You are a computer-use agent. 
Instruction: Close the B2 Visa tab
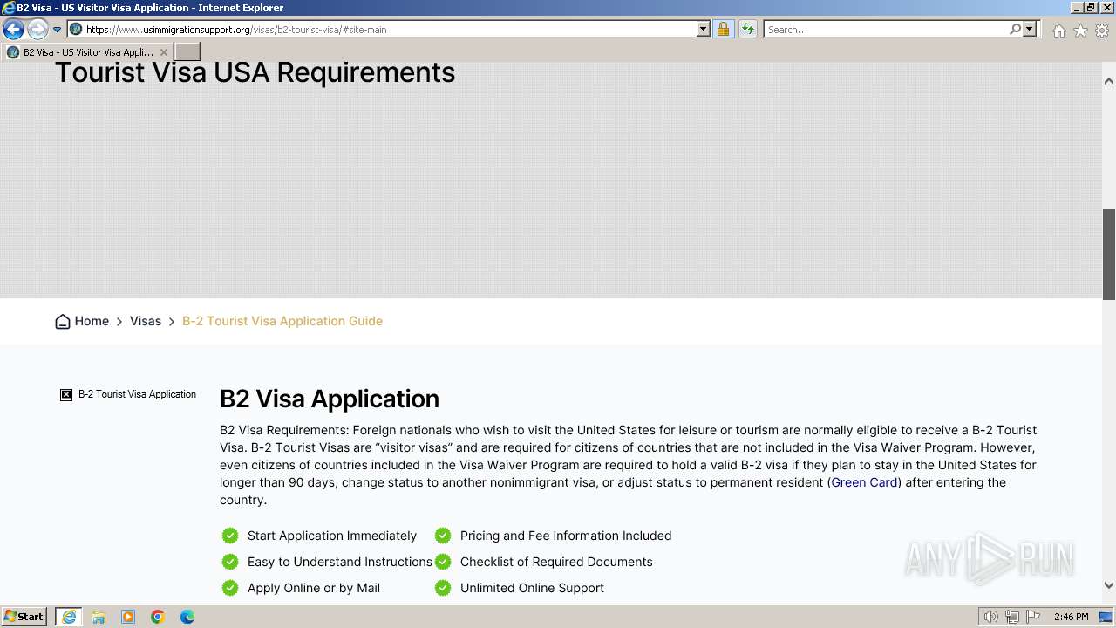pyautogui.click(x=163, y=52)
